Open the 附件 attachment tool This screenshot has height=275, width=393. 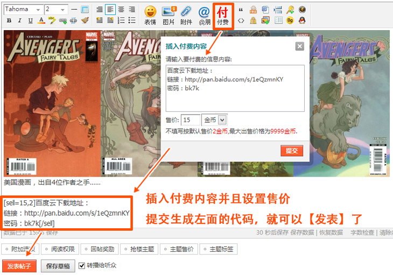click(186, 15)
